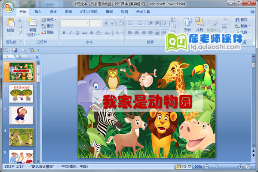
Task: Click the text shadow S icon
Action: pos(92,33)
